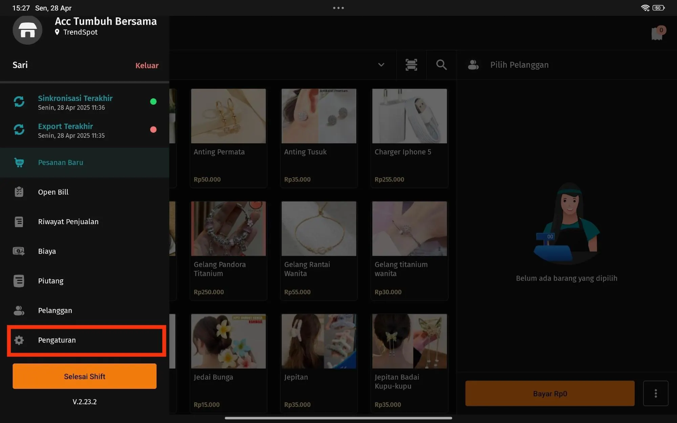Viewport: 677px width, 423px height.
Task: Open product search magnifier icon
Action: 441,65
